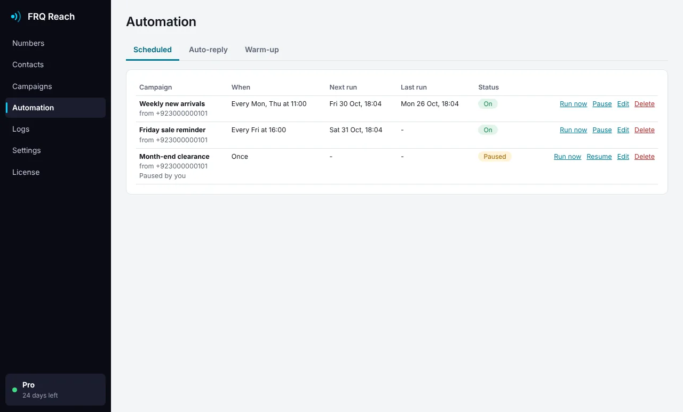Edit the Month-end clearance schedule
683x412 pixels.
point(623,157)
